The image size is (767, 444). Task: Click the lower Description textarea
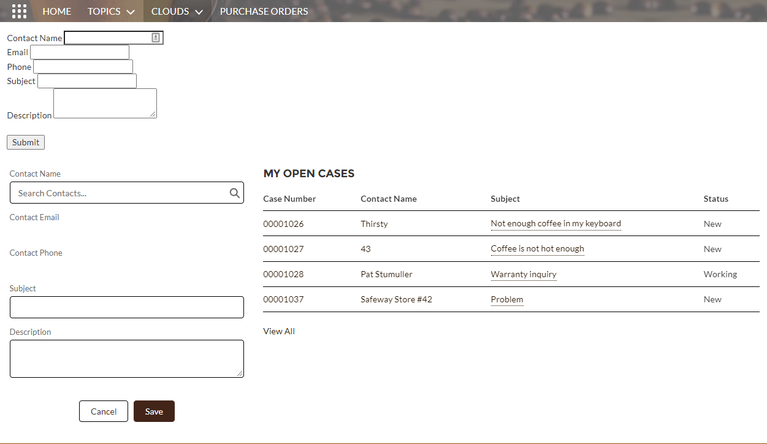click(x=127, y=359)
